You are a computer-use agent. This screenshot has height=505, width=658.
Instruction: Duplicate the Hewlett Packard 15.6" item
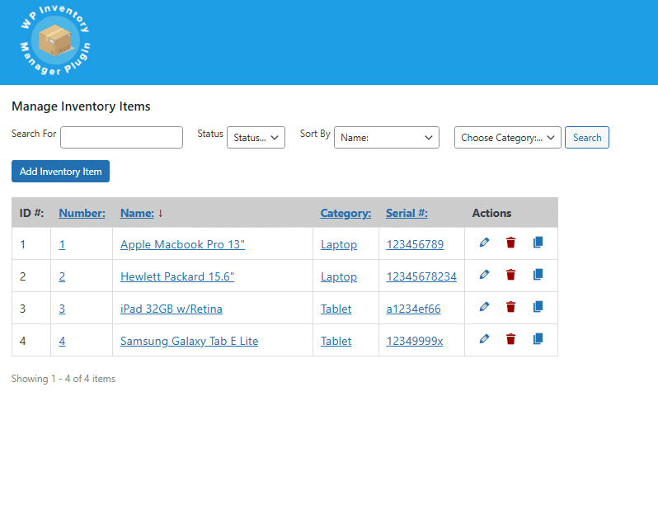[x=538, y=275]
